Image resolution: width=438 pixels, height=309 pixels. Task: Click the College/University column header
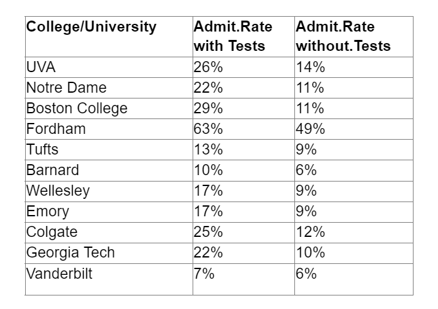coord(91,27)
